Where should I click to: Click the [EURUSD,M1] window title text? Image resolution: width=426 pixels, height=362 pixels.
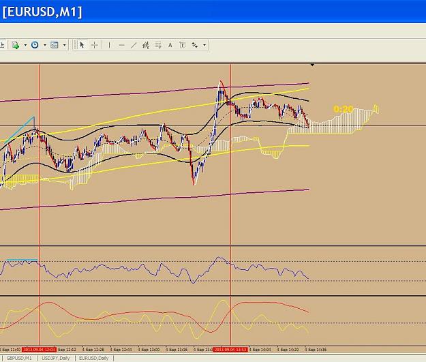click(42, 12)
